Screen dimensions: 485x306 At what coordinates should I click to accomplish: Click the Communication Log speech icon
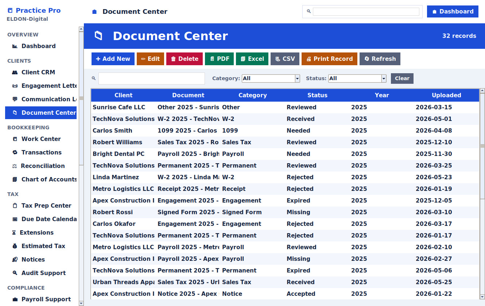click(x=15, y=99)
